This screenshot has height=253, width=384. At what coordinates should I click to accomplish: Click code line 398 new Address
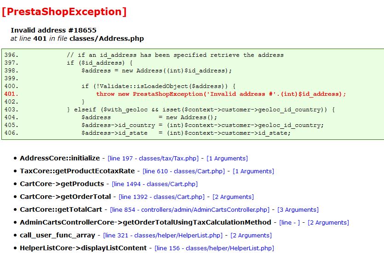tap(156, 71)
